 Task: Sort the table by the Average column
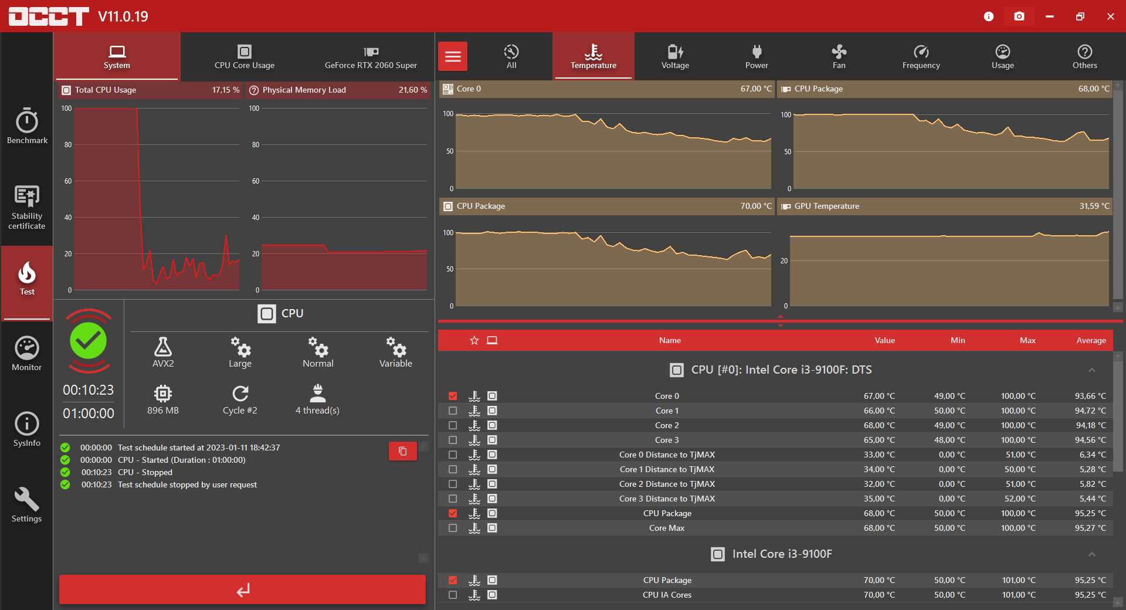(x=1091, y=340)
